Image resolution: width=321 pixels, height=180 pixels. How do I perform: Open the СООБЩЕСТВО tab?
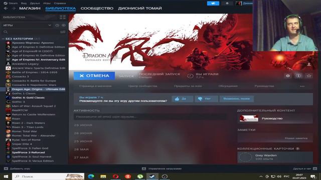pos(97,8)
